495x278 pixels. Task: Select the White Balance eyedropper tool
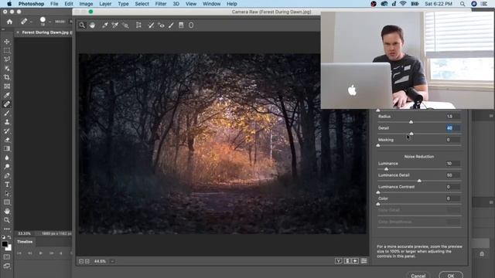(105, 25)
